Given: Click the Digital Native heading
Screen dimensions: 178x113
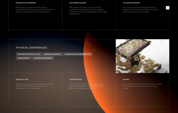Looking at the screenshot, I should coord(22,79).
